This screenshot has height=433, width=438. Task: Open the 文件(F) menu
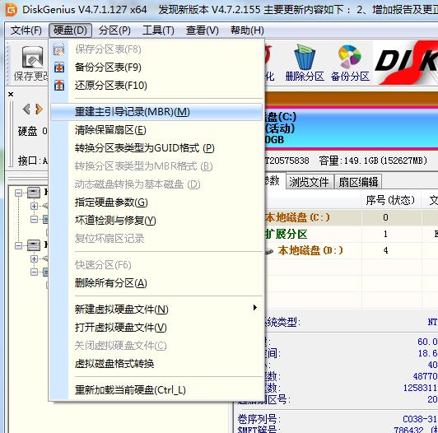[x=26, y=30]
